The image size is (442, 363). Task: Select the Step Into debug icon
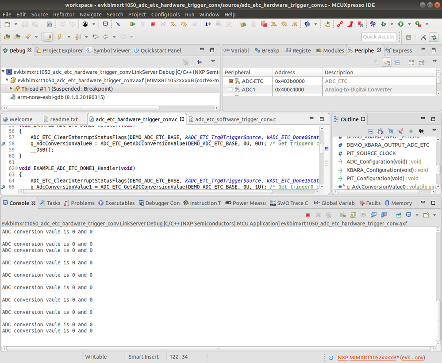point(173,24)
